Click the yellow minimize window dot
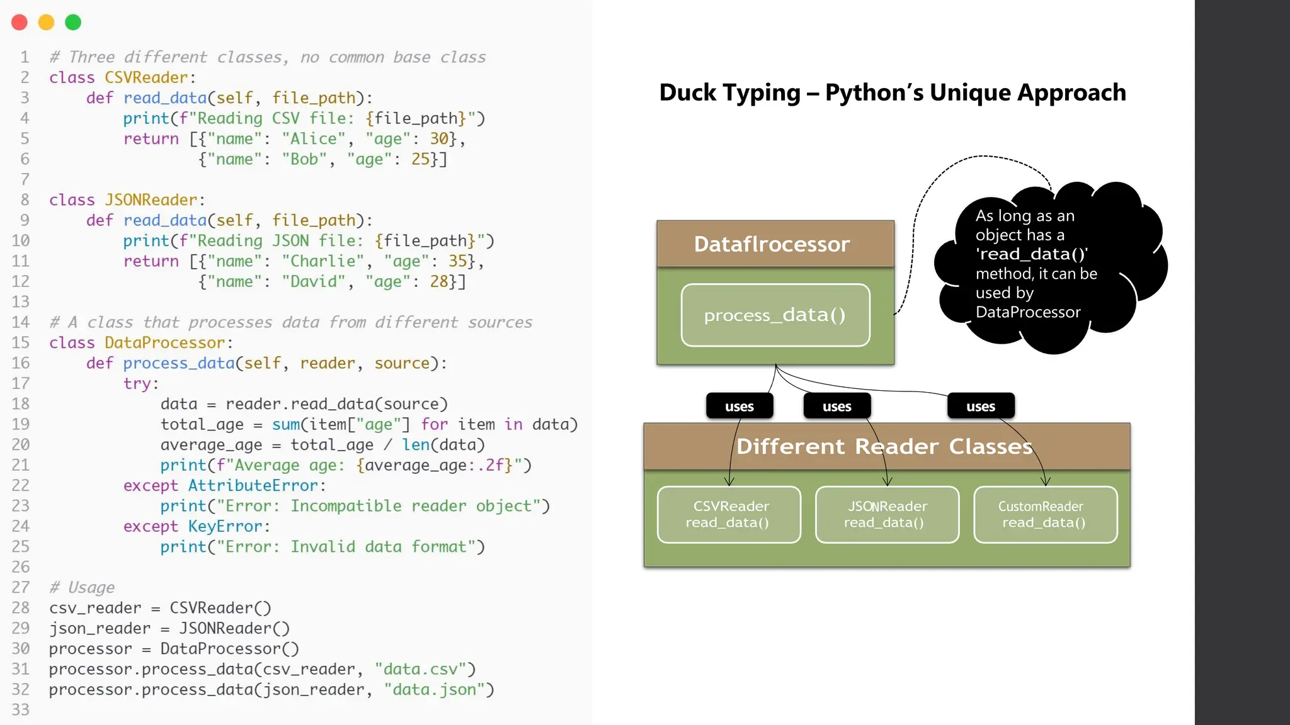1290x725 pixels. pyautogui.click(x=47, y=22)
